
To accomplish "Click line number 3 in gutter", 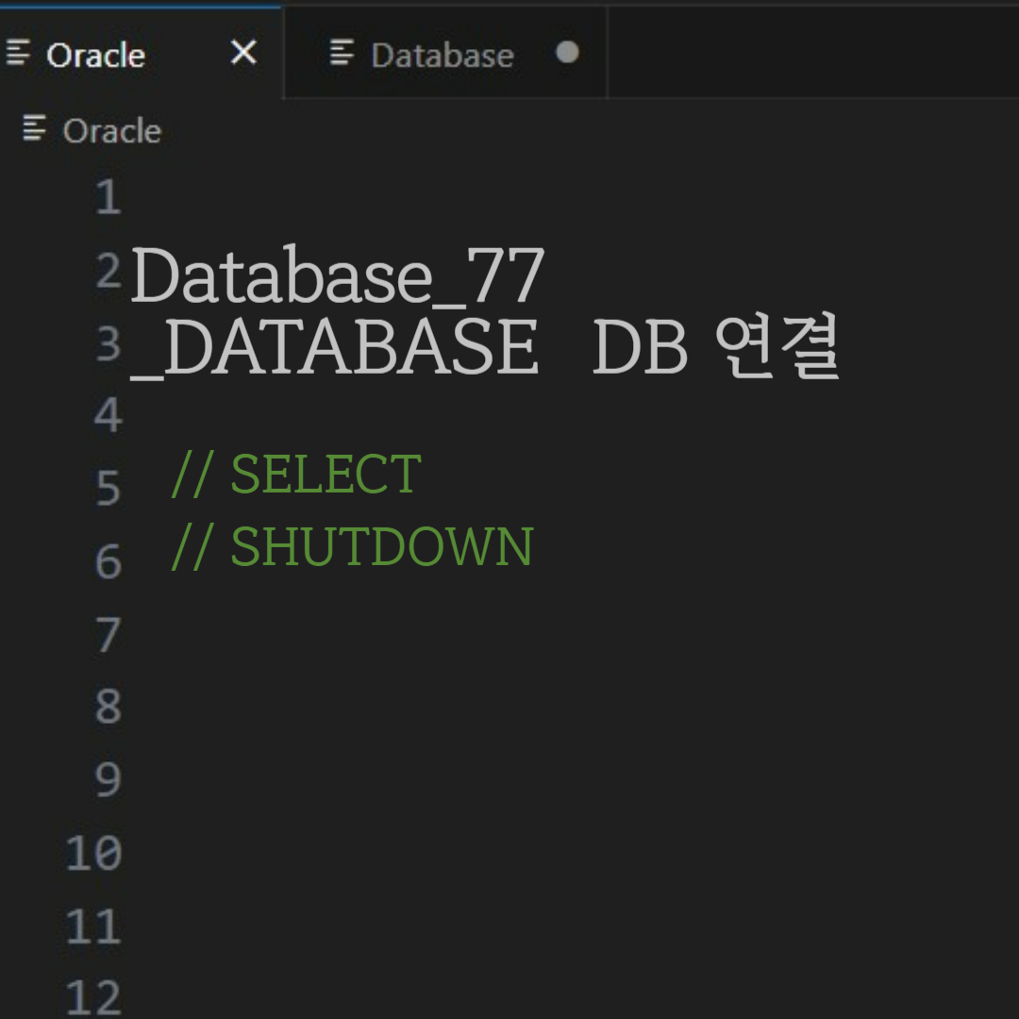I will pyautogui.click(x=108, y=343).
